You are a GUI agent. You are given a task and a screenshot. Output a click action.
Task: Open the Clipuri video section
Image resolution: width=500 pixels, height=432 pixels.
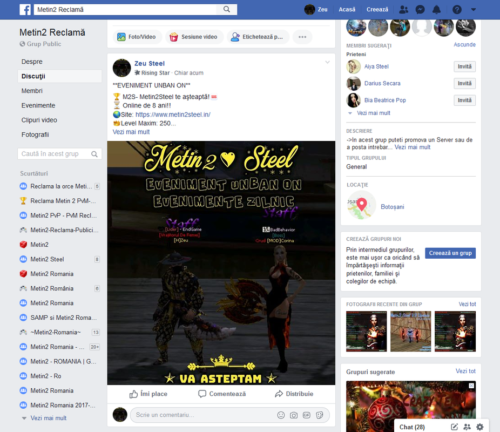pyautogui.click(x=39, y=120)
